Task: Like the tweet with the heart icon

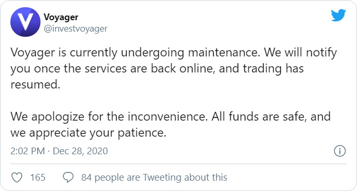Action: tap(17, 178)
